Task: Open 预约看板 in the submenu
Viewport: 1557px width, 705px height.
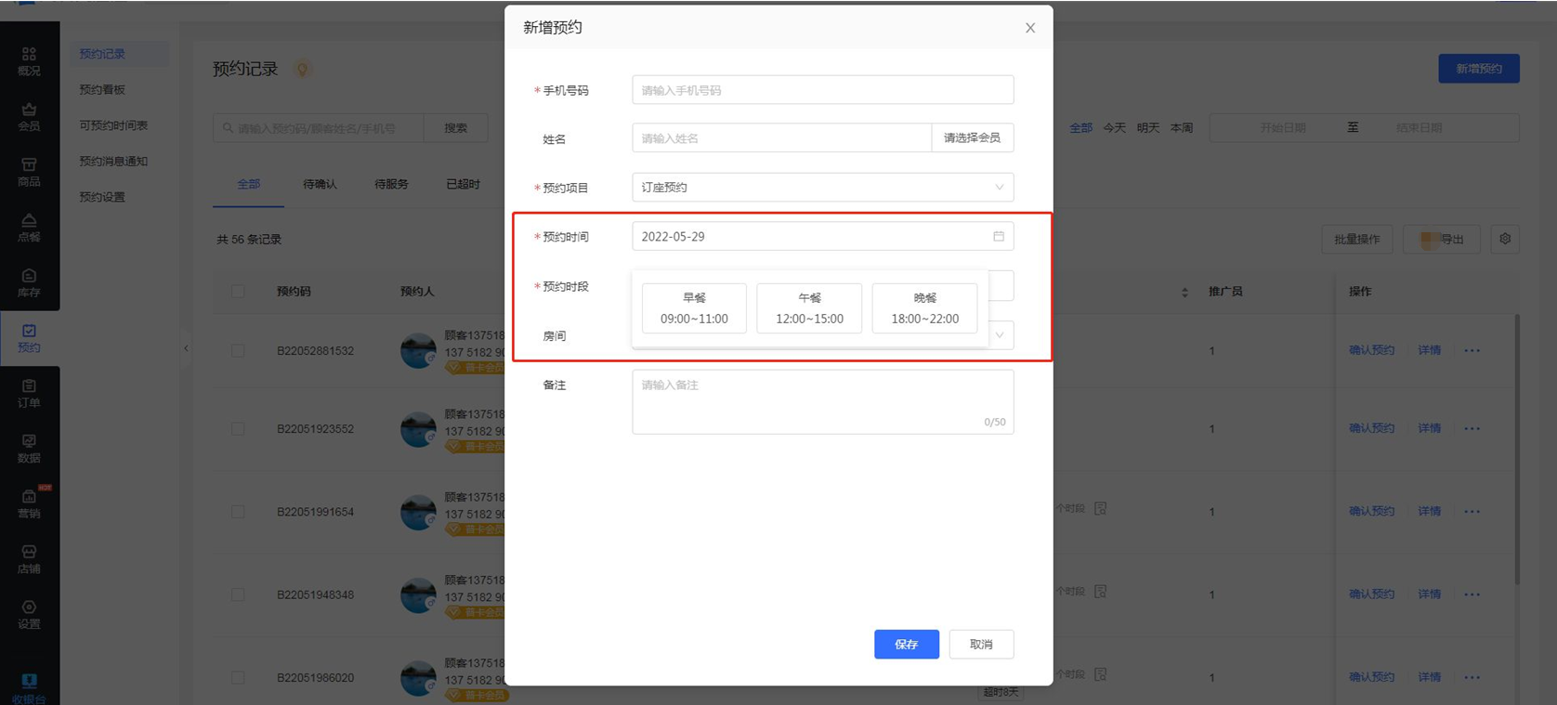Action: (102, 90)
